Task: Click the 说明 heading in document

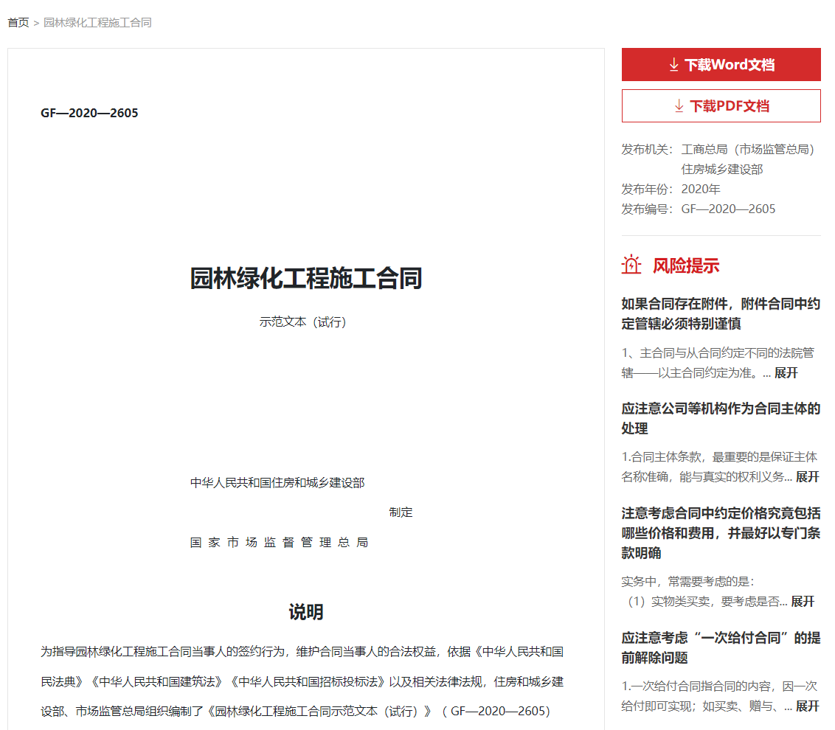Action: tap(305, 612)
